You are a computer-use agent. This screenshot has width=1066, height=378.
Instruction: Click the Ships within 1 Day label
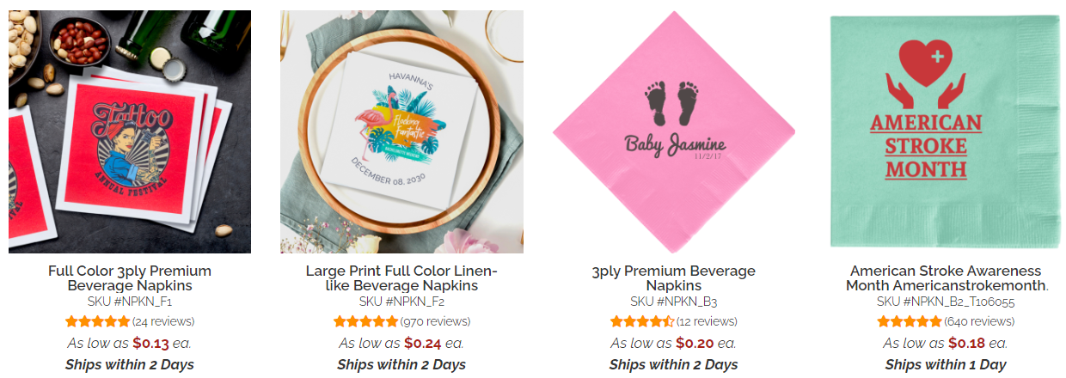click(946, 364)
